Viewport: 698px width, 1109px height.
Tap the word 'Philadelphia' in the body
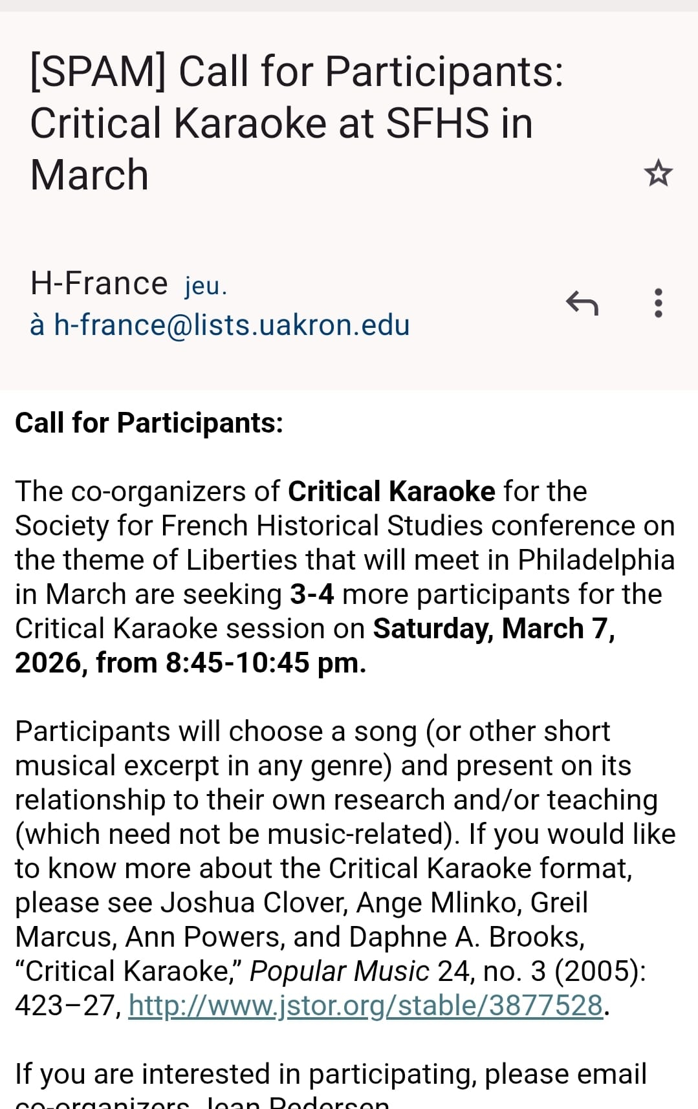pos(596,560)
